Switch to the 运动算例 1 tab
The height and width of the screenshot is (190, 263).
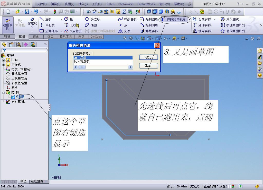(x=39, y=182)
